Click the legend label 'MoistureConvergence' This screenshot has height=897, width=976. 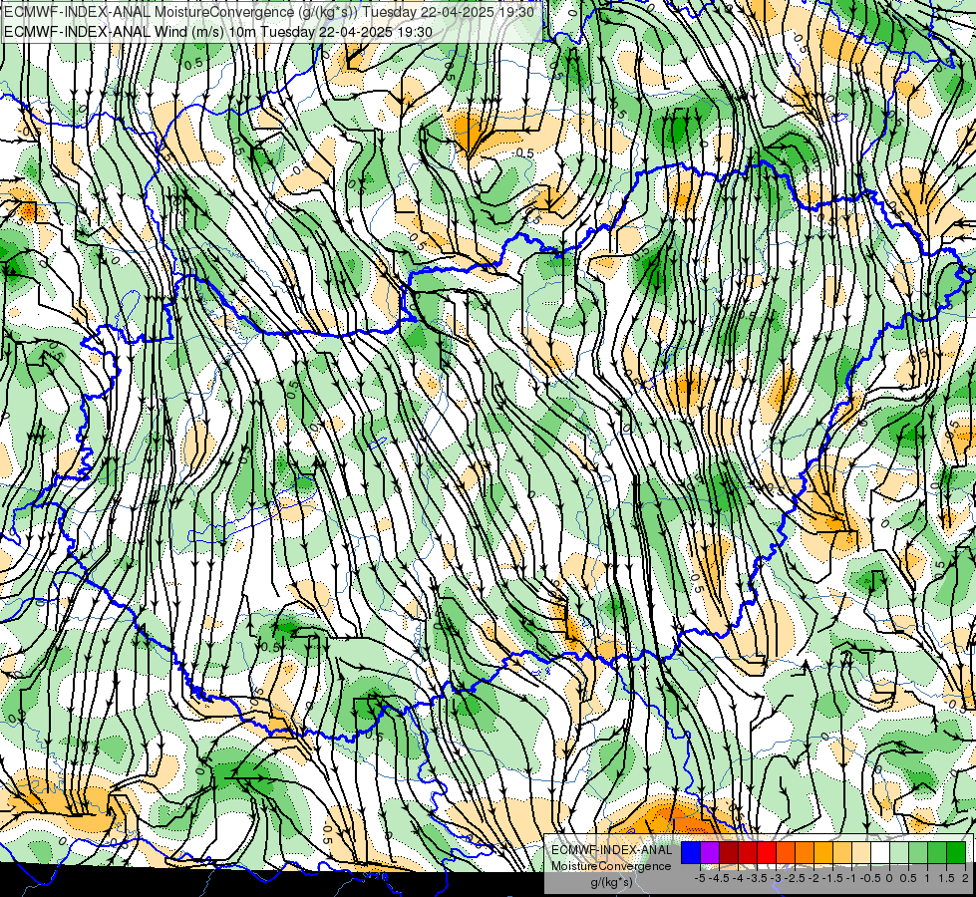click(x=611, y=866)
